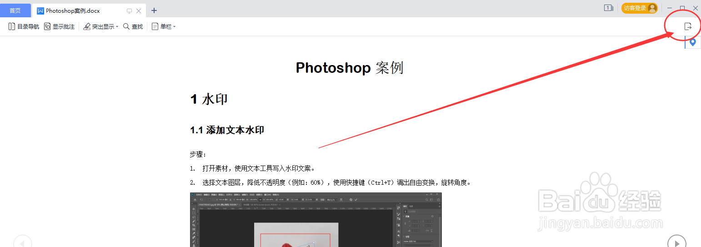Screen dimensions: 701x247
Task: Maximize the WPS window
Action: point(682,8)
